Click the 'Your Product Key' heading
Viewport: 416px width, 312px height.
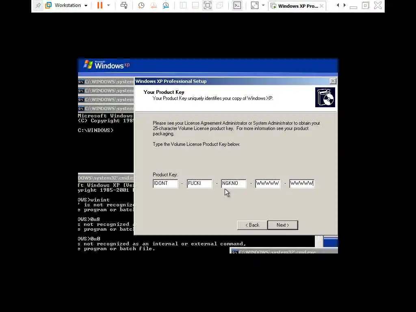(164, 92)
